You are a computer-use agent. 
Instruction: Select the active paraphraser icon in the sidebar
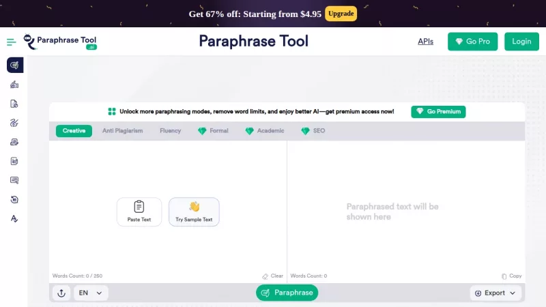(x=15, y=65)
